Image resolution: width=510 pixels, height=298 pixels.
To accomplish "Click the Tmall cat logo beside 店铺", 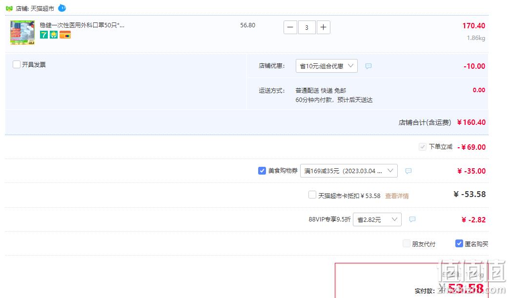I will click(9, 8).
